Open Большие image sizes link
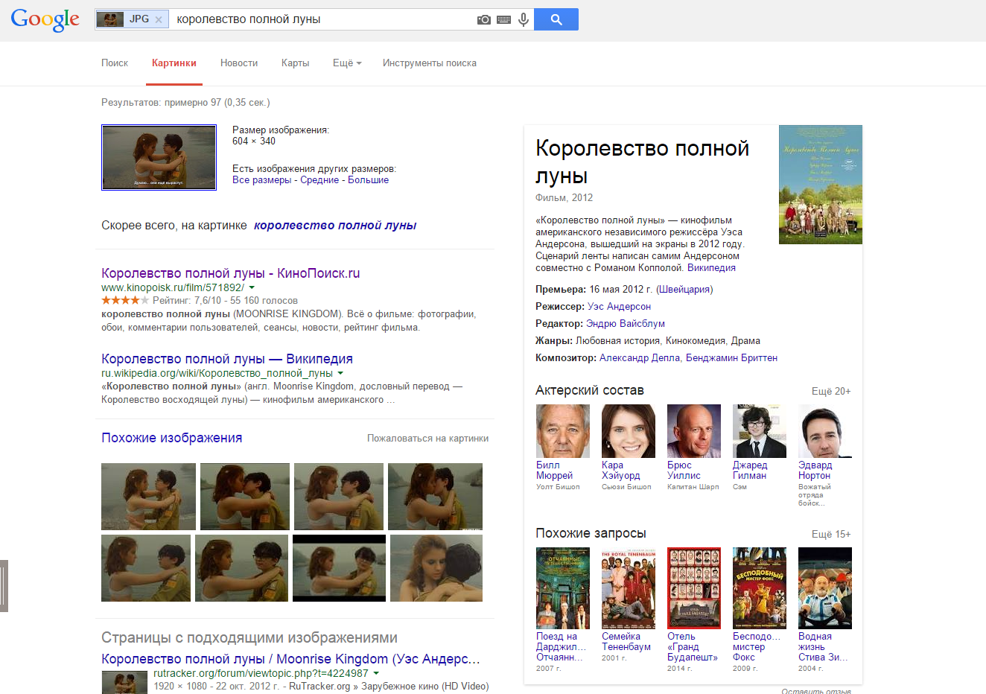The width and height of the screenshot is (986, 694). [368, 180]
